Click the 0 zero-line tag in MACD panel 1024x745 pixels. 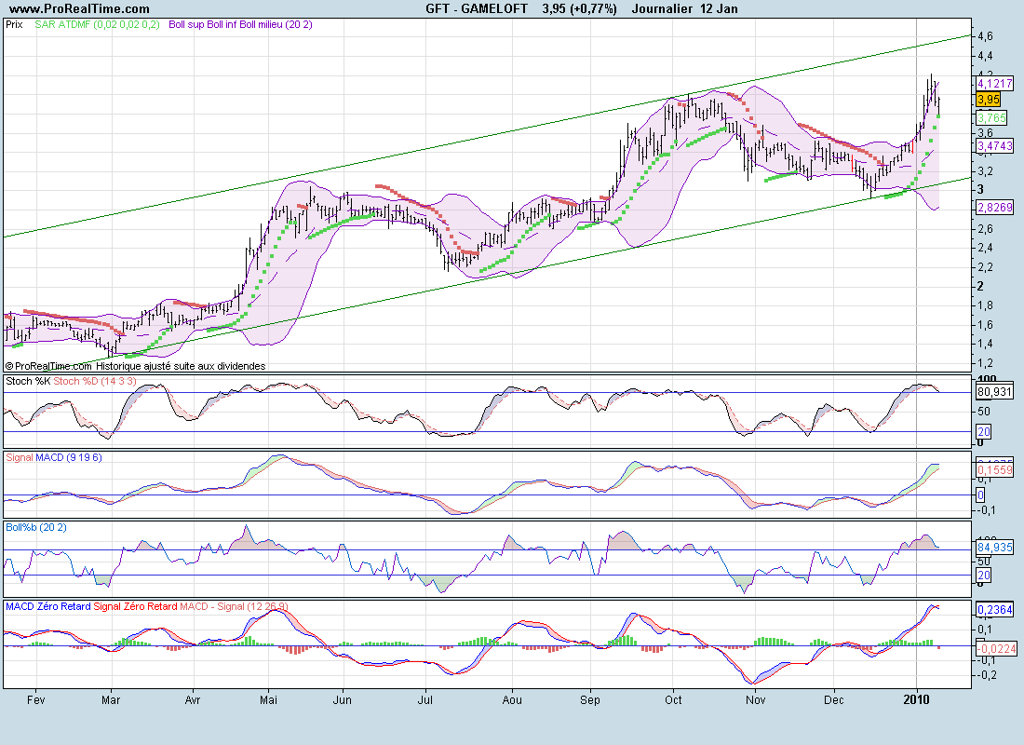[980, 495]
